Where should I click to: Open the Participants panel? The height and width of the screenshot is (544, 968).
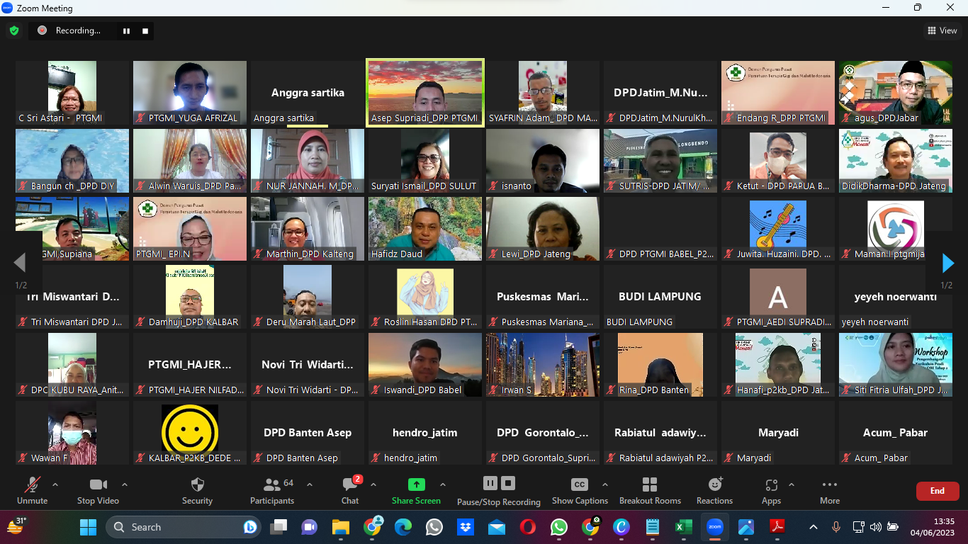click(x=272, y=491)
